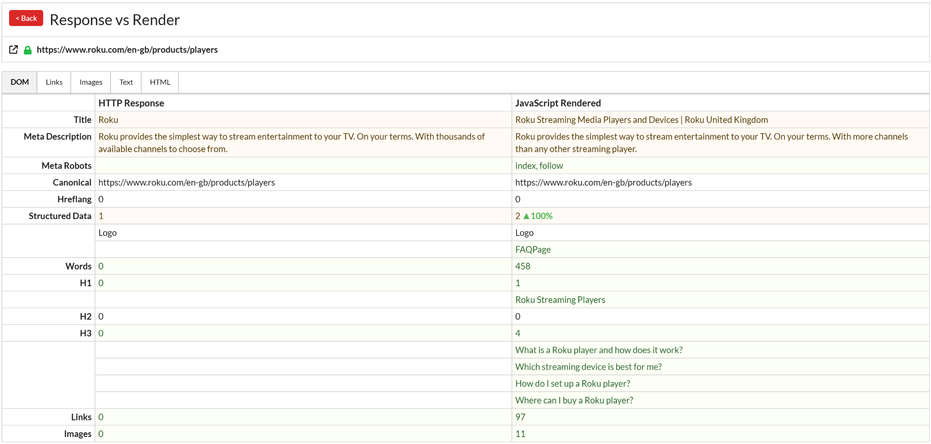Click the 'index, follow' Meta Robots value
Viewport: 931px width, 444px height.
click(539, 165)
